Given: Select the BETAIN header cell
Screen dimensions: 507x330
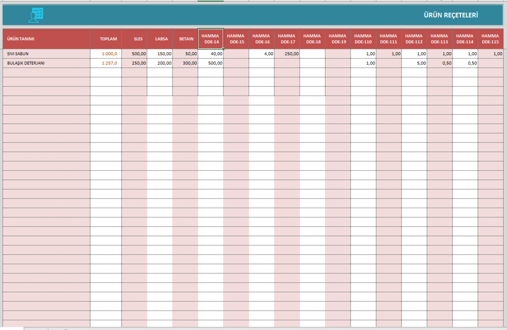Looking at the screenshot, I should point(185,39).
